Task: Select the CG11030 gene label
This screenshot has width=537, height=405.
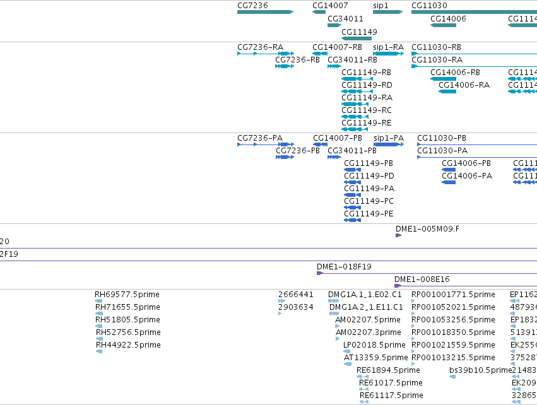Action: [x=429, y=6]
